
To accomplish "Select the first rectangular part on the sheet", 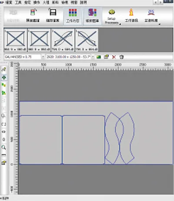I will click(x=40, y=140).
